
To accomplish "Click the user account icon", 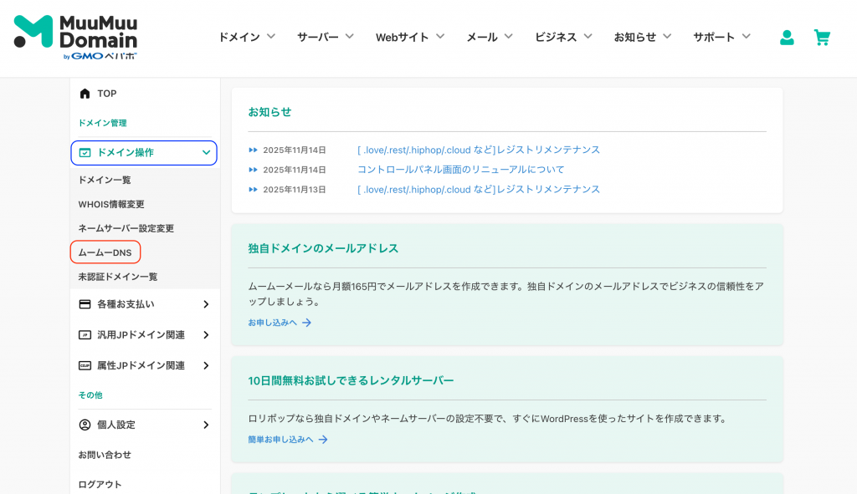I will [787, 38].
